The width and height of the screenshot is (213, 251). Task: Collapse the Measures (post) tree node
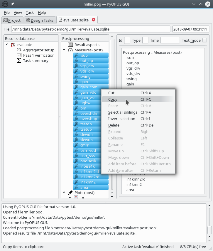[64, 50]
